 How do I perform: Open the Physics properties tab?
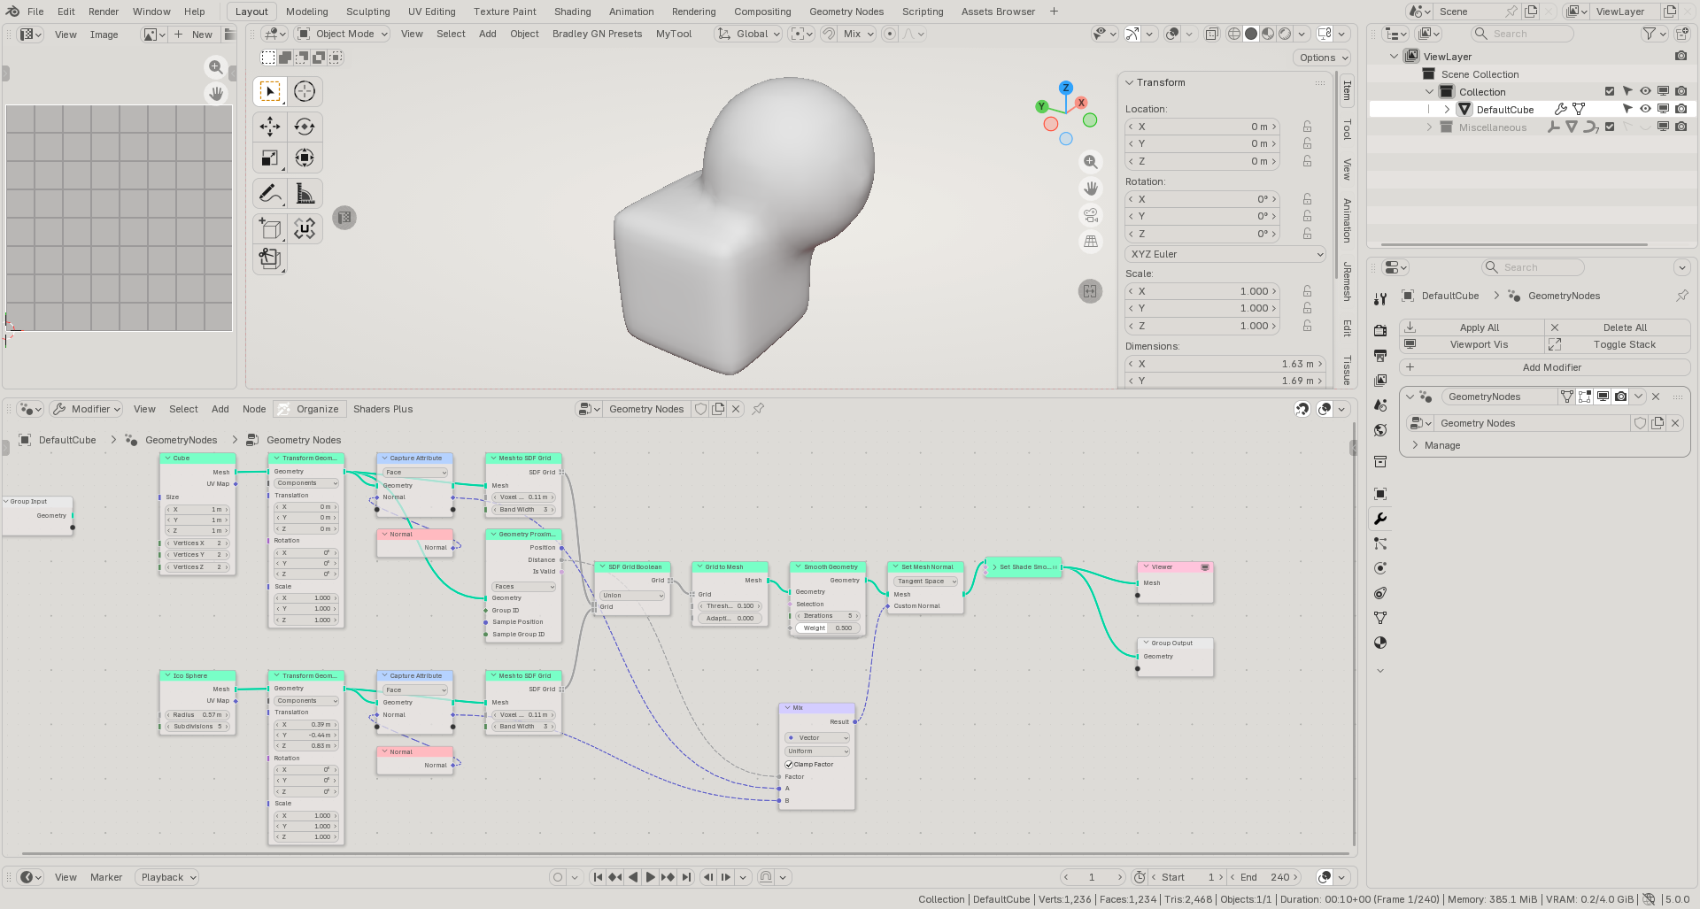pos(1380,568)
